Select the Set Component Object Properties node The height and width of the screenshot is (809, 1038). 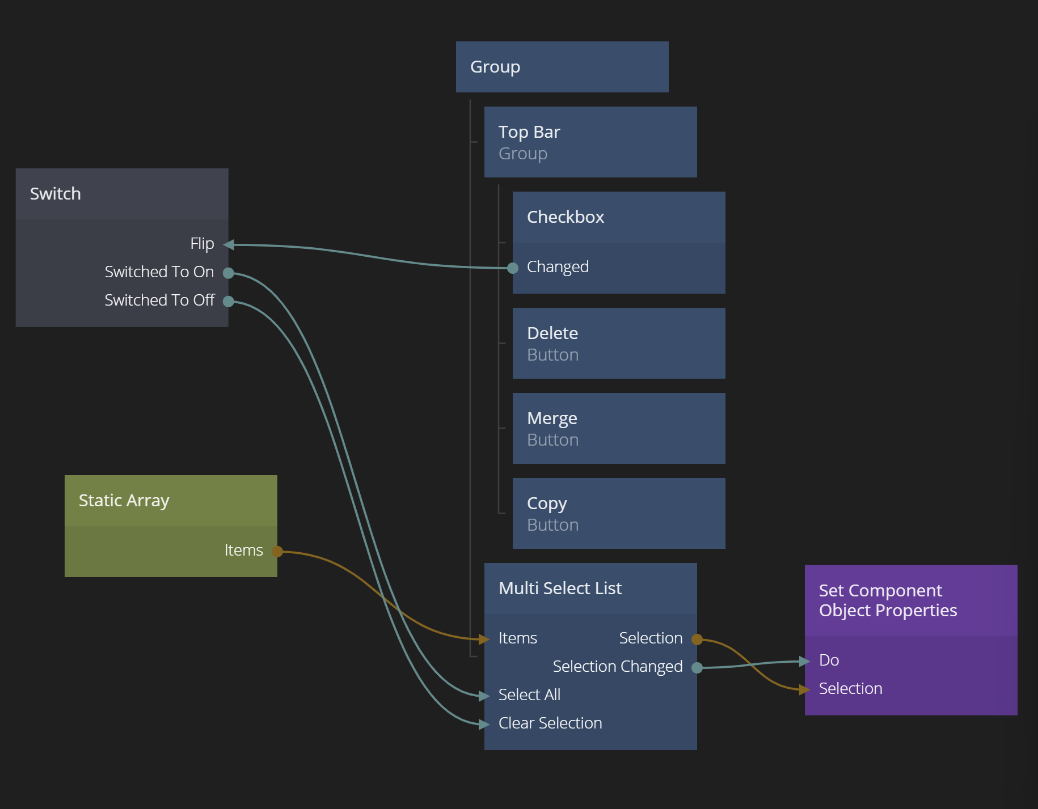(910, 600)
